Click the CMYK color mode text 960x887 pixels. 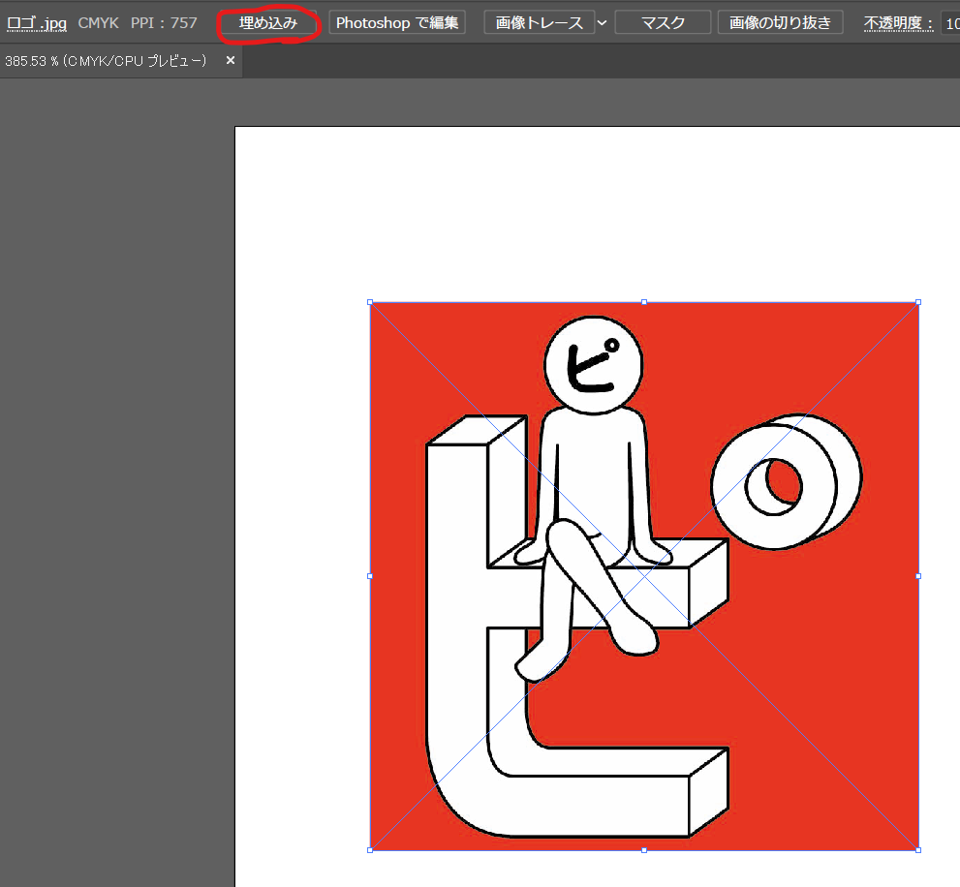tap(99, 23)
